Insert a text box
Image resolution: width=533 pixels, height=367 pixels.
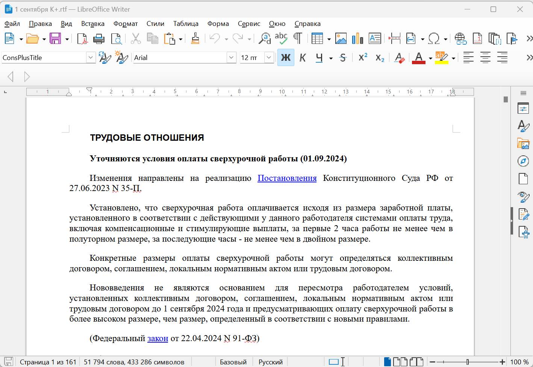pyautogui.click(x=375, y=38)
